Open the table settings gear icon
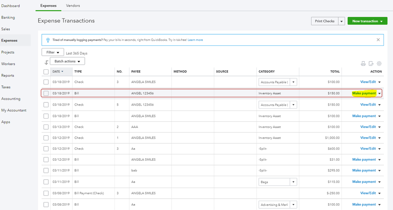393x210 pixels. click(379, 63)
